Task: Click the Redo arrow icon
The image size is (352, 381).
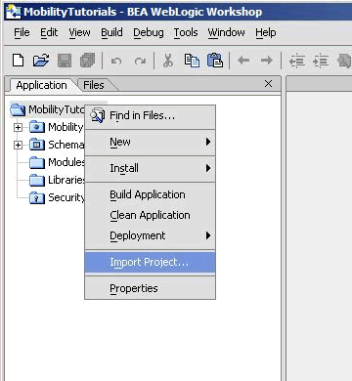Action: (140, 61)
